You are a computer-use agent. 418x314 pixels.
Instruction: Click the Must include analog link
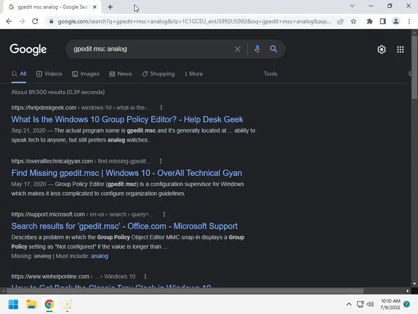[x=100, y=256]
